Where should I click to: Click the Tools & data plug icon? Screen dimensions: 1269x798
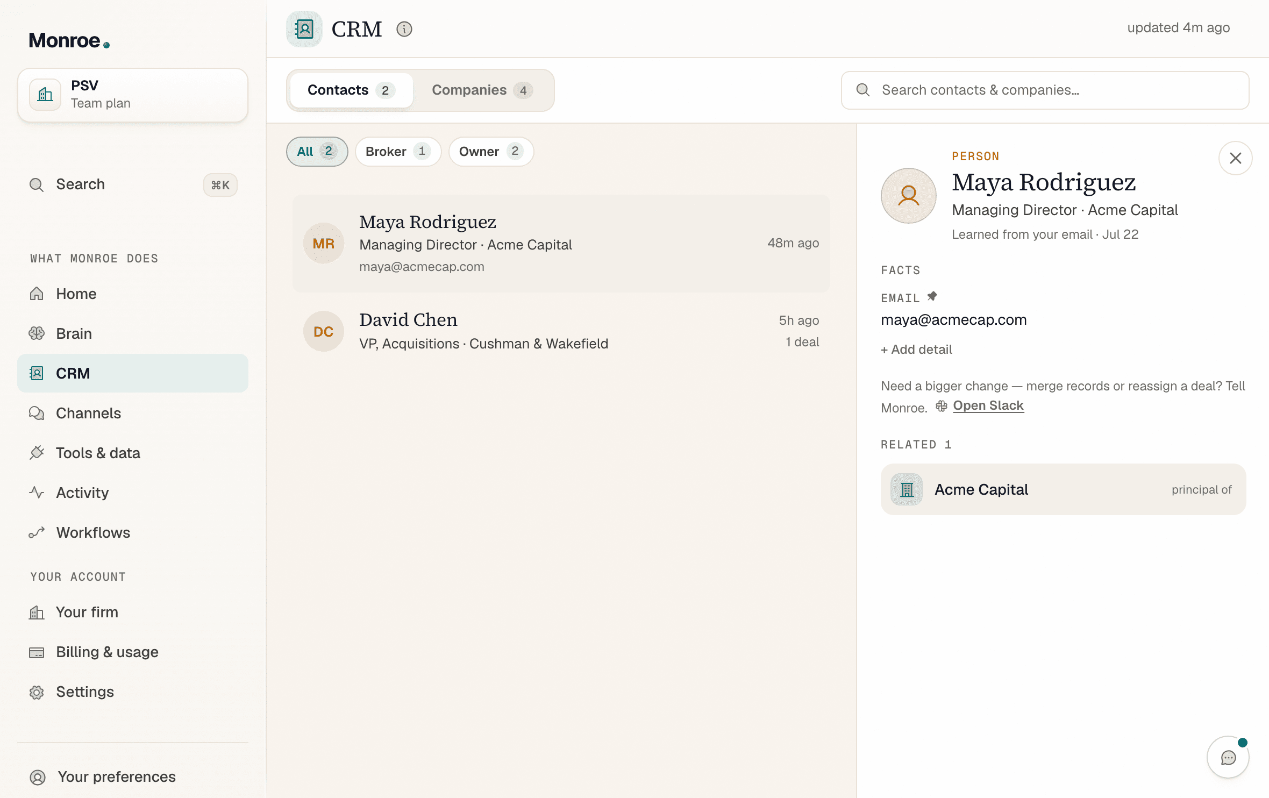pyautogui.click(x=37, y=453)
